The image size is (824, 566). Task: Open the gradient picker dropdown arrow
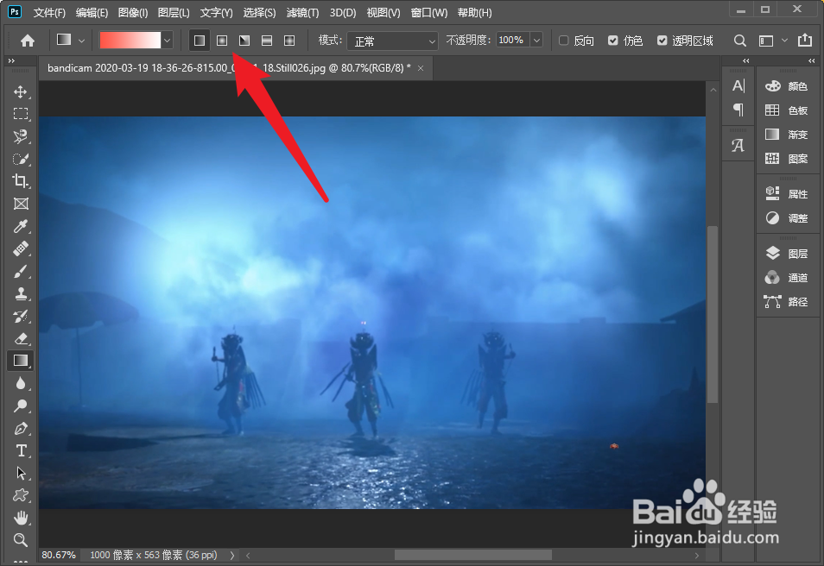pos(167,41)
